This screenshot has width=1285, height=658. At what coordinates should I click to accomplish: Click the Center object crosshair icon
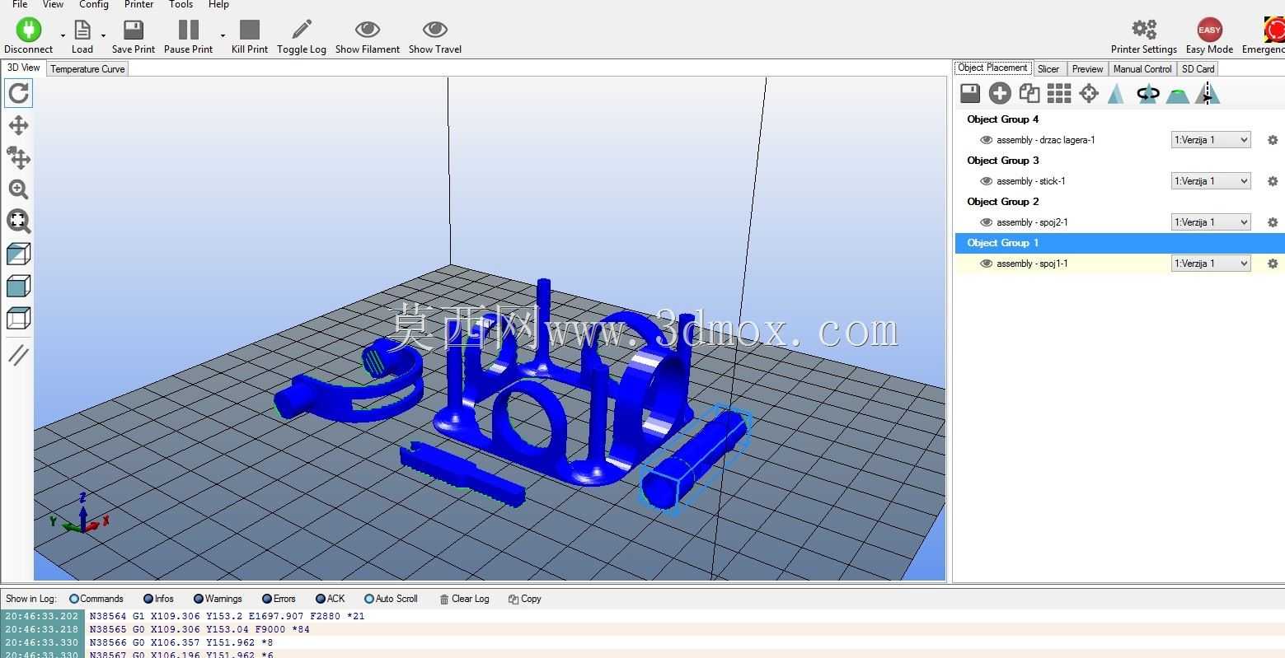click(1089, 94)
